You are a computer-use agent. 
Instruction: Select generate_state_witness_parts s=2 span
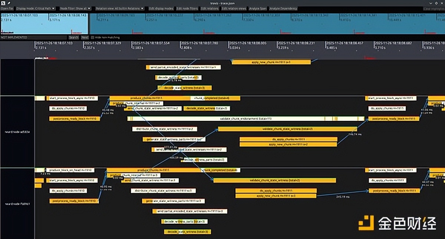click(x=174, y=139)
